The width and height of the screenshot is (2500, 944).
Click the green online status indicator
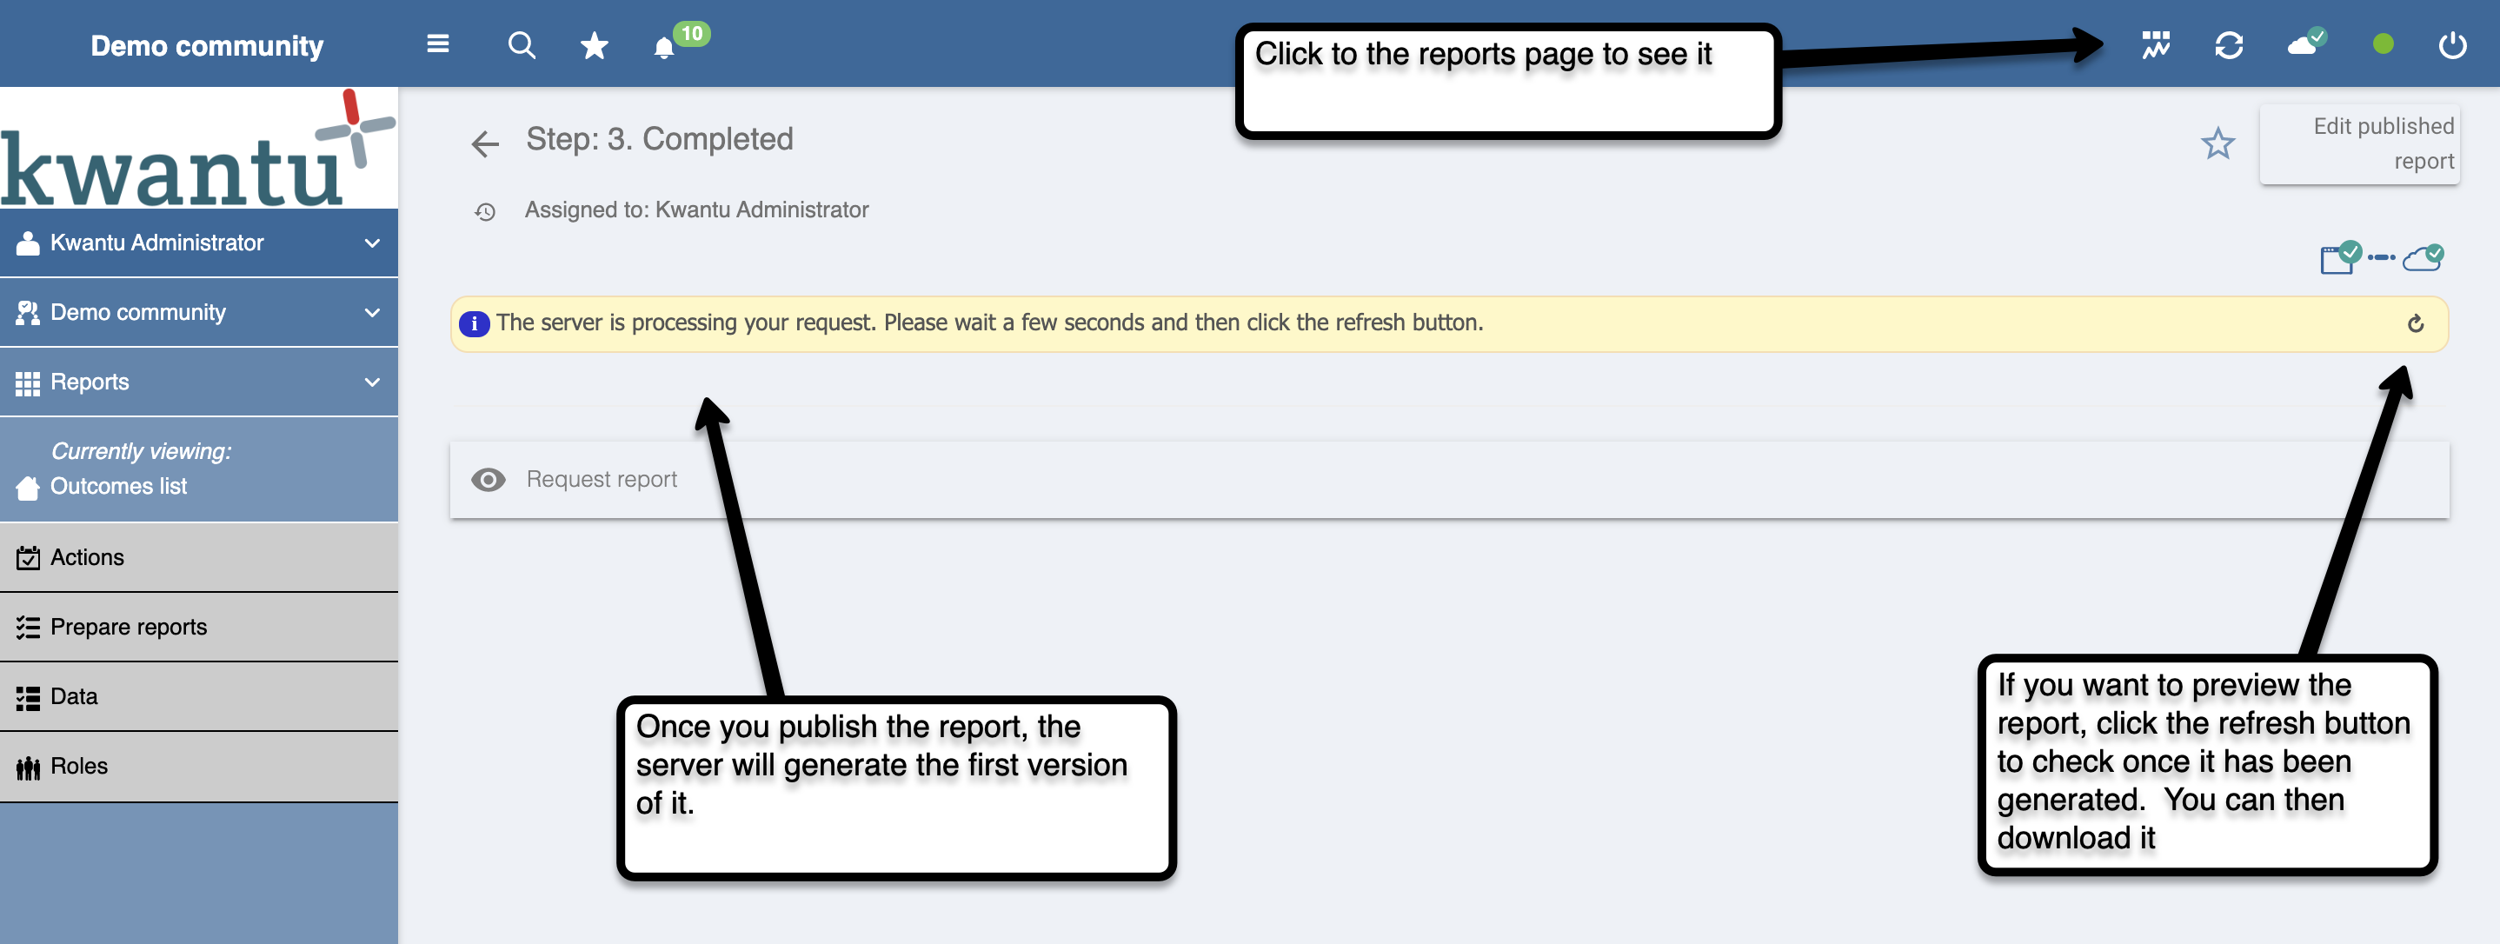[2383, 44]
